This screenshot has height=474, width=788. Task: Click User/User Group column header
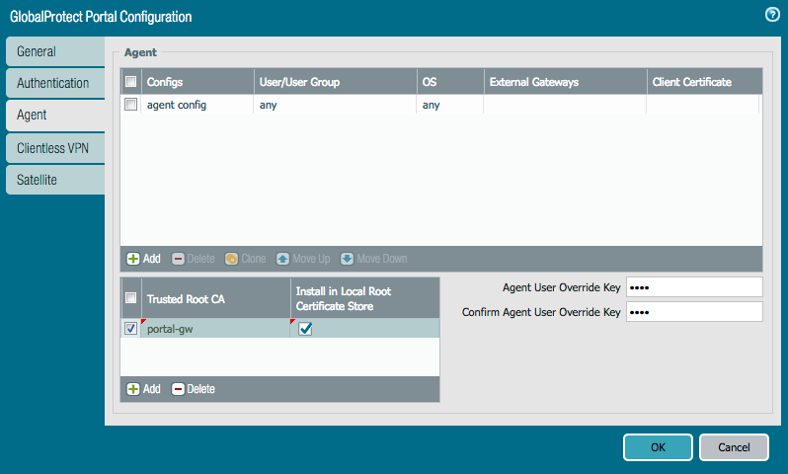pos(335,81)
